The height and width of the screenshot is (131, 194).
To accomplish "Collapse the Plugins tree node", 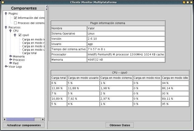I will click(x=6, y=14).
